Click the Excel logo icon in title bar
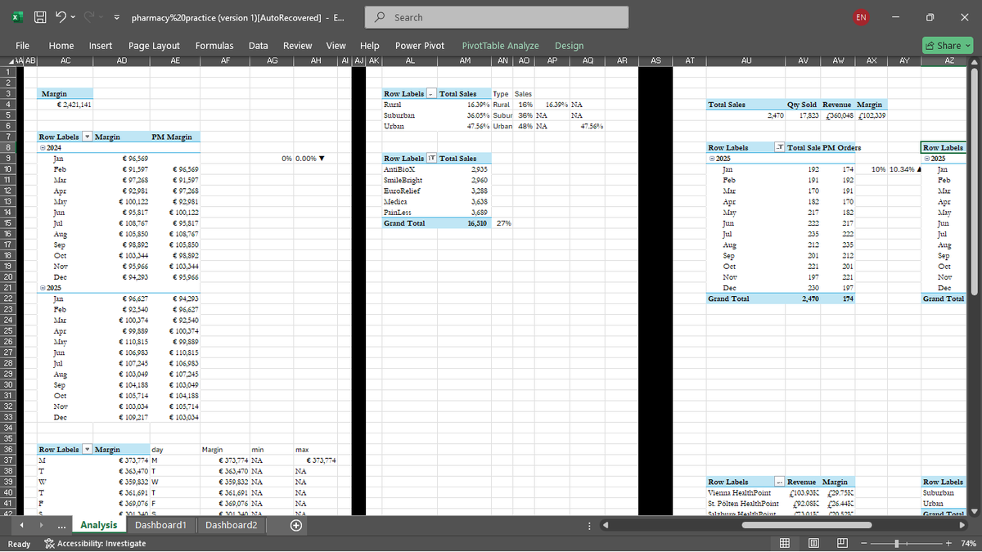 (17, 17)
